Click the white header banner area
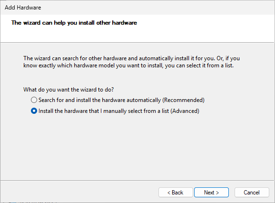275x203 pixels. click(x=137, y=28)
